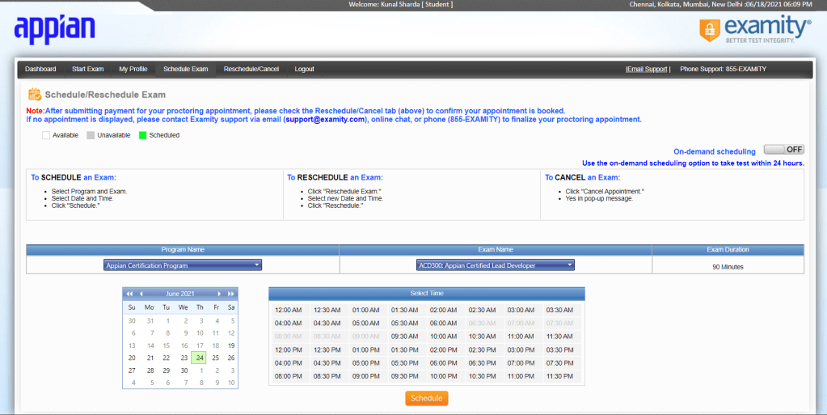Click the Logout menu item

pos(304,69)
